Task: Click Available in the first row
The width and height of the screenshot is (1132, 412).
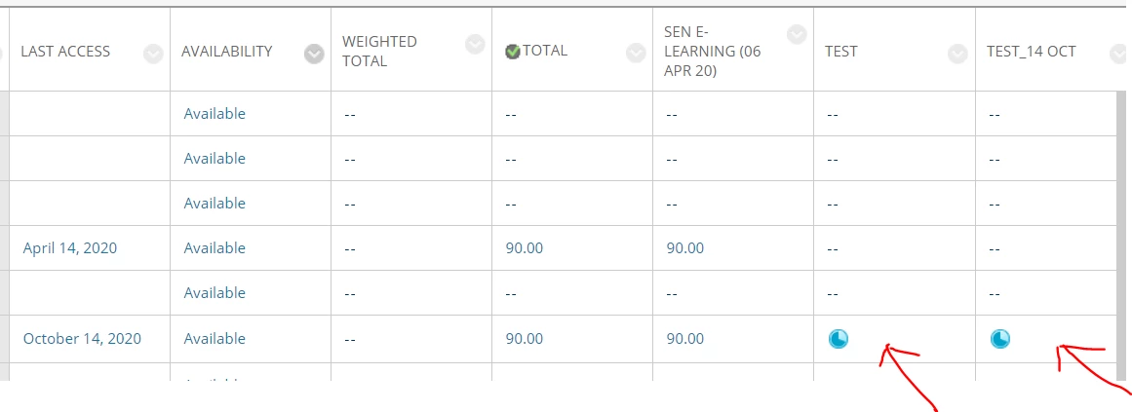Action: point(215,114)
